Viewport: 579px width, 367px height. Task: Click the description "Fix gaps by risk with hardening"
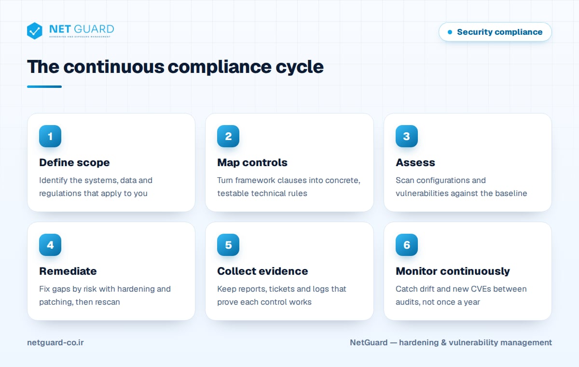click(105, 295)
